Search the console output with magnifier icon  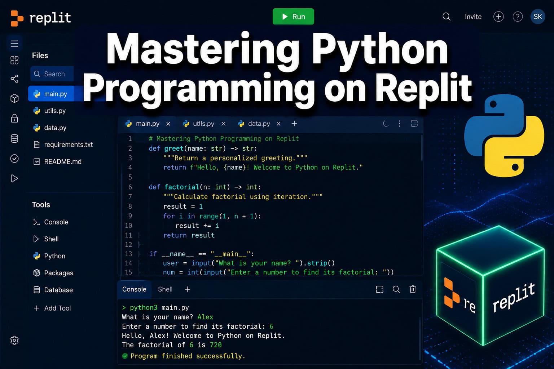396,289
